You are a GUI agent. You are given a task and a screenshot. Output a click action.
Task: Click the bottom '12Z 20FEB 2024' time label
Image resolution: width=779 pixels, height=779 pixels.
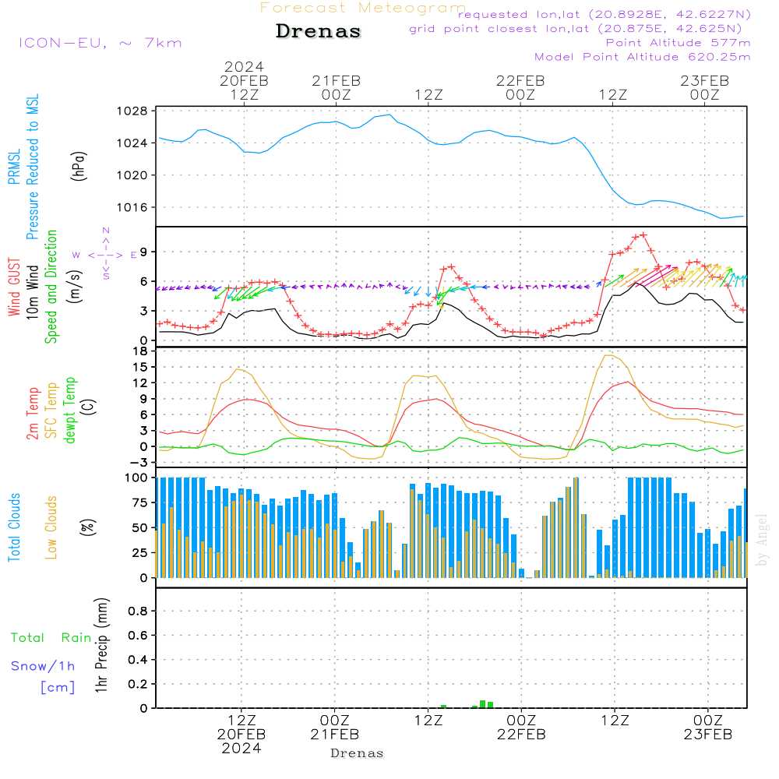[241, 735]
